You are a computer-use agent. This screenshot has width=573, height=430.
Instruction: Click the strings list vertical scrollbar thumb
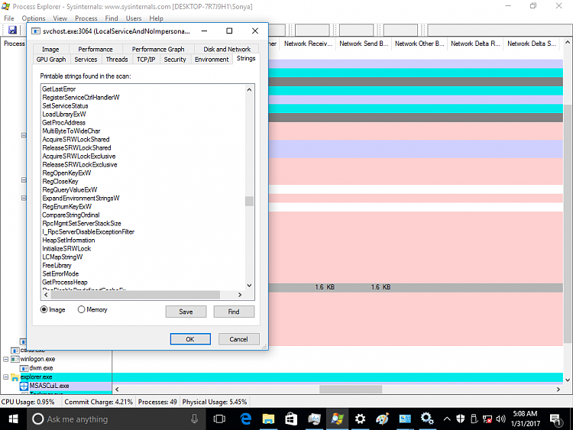pyautogui.click(x=249, y=201)
